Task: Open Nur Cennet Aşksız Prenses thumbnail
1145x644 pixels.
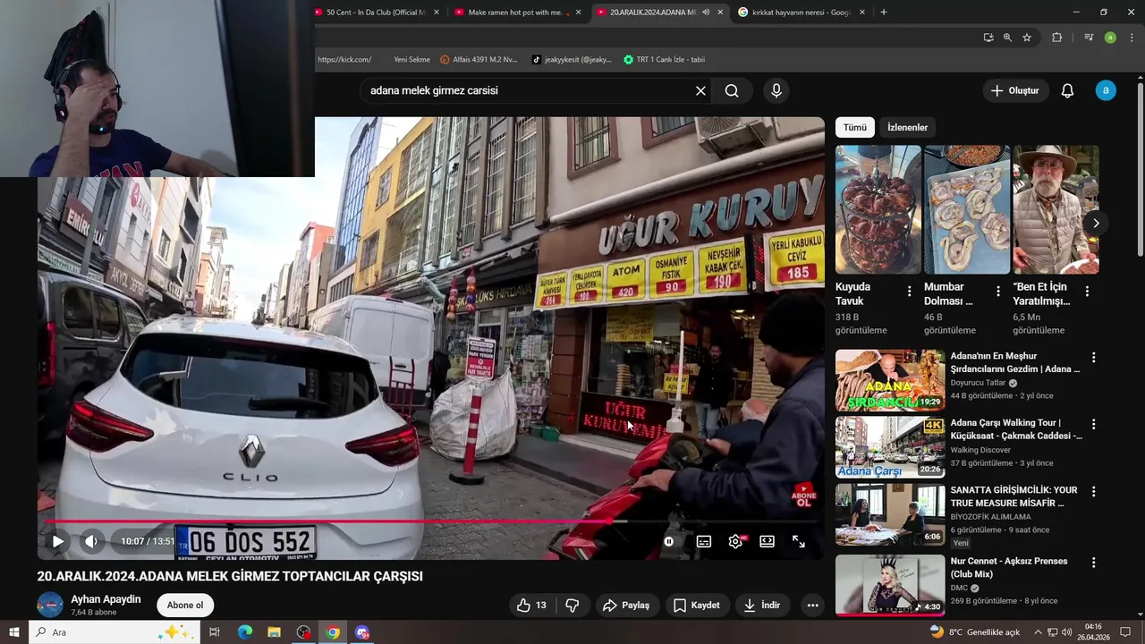Action: pos(890,585)
